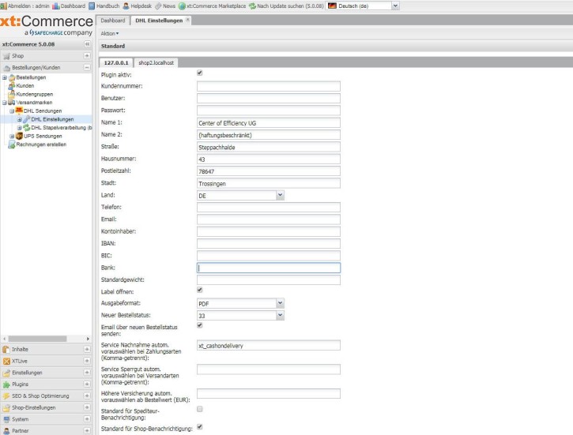This screenshot has height=435, width=573.
Task: Expand the Shop-Einstellungen sidebar section
Action: [x=87, y=407]
